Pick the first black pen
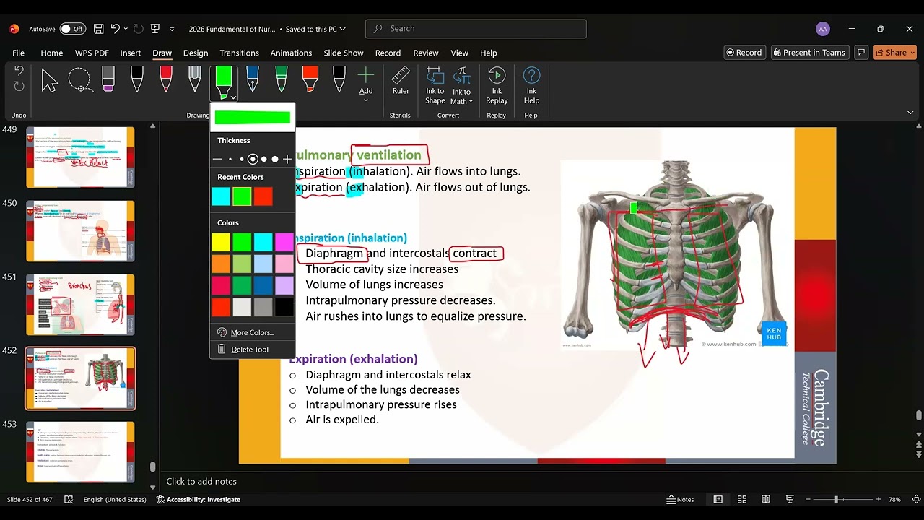This screenshot has height=520, width=924. point(137,79)
